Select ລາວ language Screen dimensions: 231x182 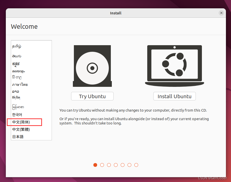[x=15, y=92]
